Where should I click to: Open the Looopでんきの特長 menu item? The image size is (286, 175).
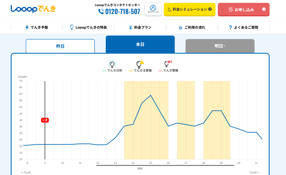click(89, 27)
